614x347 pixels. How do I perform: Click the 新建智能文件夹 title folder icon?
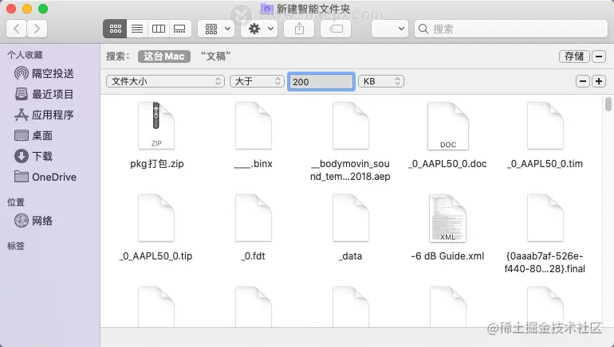(266, 9)
